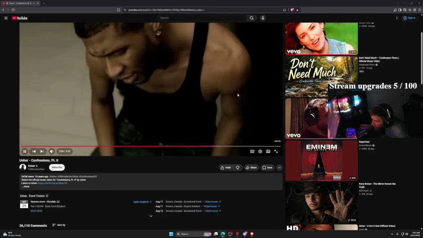Click the YouTube search magnifier button
This screenshot has width=423, height=238.
click(251, 18)
